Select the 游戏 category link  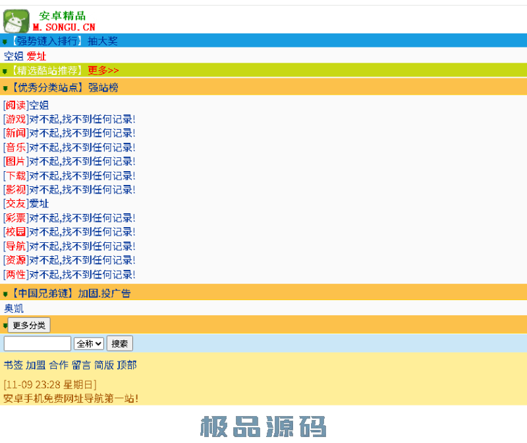click(16, 119)
